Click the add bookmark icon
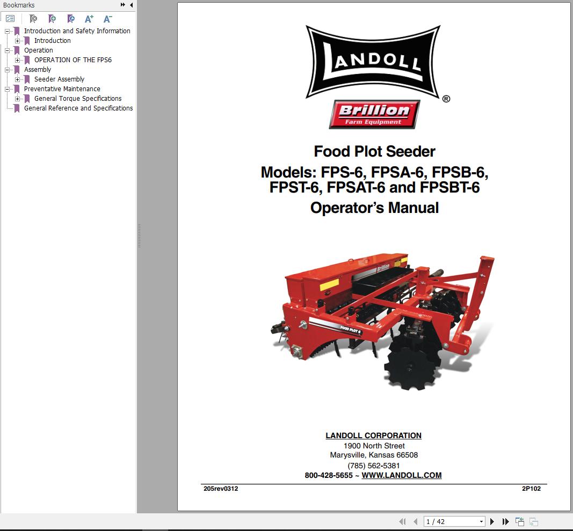The width and height of the screenshot is (573, 531). point(52,19)
